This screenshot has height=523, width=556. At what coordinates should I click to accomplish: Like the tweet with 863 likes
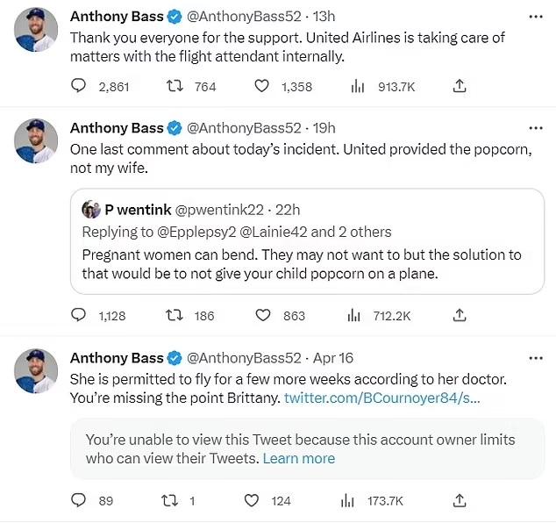click(261, 315)
